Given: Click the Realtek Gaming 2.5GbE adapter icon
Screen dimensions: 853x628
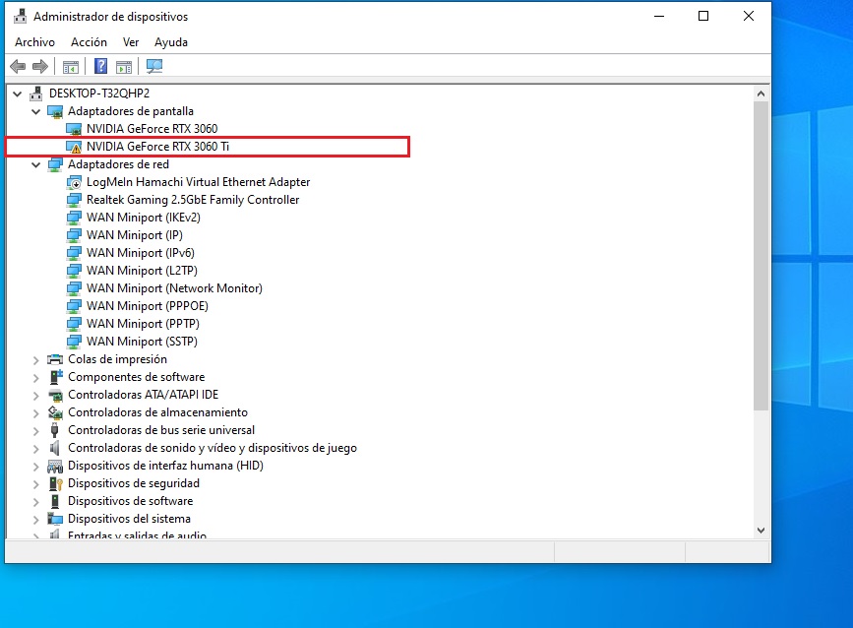Looking at the screenshot, I should pyautogui.click(x=74, y=200).
